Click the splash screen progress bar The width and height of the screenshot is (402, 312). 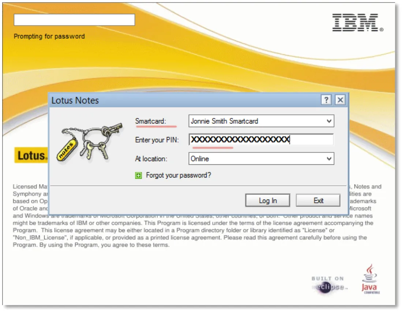[x=74, y=20]
